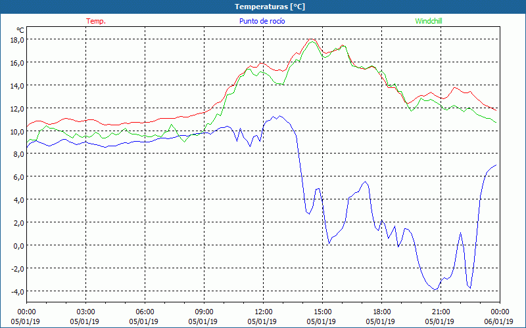This screenshot has width=526, height=328.
Task: Click the '21:00' time axis label
Action: [x=441, y=312]
